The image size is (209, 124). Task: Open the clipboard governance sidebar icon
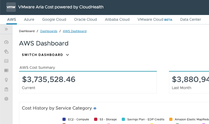[x=6, y=89]
